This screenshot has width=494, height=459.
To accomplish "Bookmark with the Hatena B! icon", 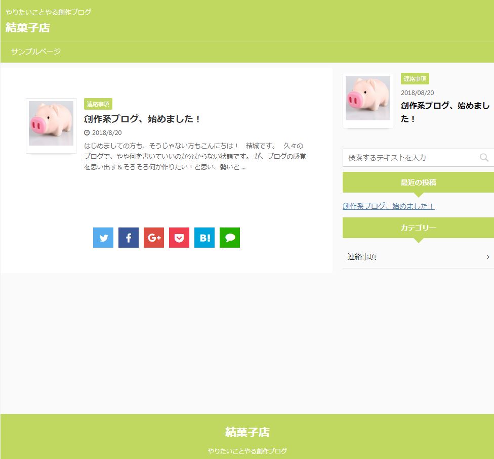I will (204, 238).
